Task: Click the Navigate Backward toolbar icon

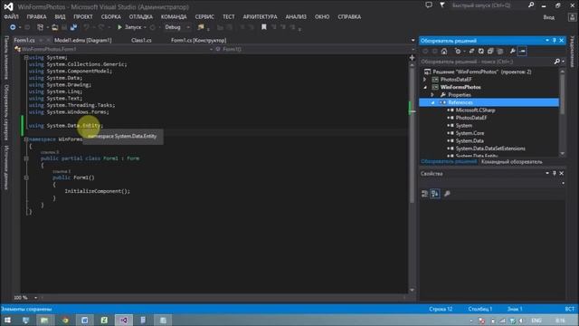Action: coord(13,27)
